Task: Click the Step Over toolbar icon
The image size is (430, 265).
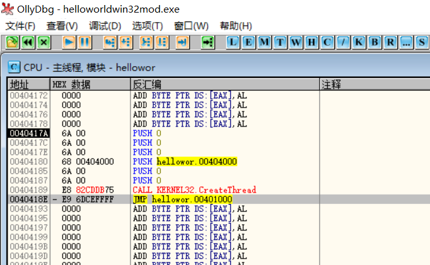Action: coord(126,42)
